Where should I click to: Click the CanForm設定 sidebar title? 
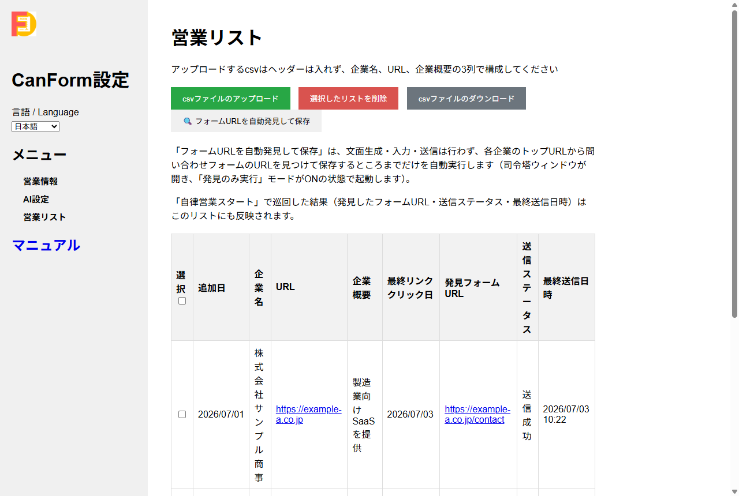coord(70,80)
